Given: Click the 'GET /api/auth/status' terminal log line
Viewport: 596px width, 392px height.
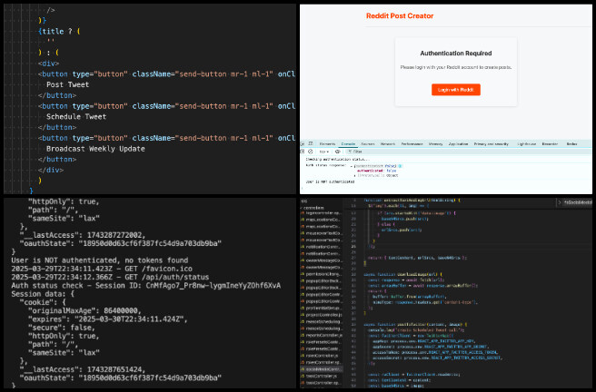Looking at the screenshot, I should pos(110,277).
